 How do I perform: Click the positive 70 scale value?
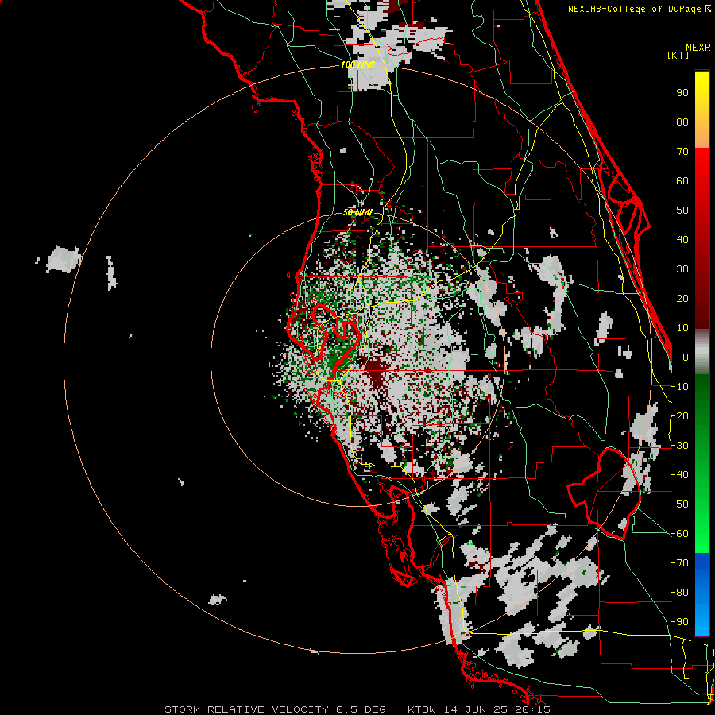click(x=682, y=152)
